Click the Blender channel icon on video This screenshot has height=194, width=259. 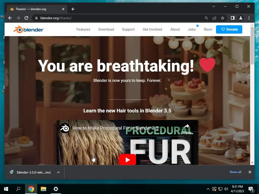64,128
